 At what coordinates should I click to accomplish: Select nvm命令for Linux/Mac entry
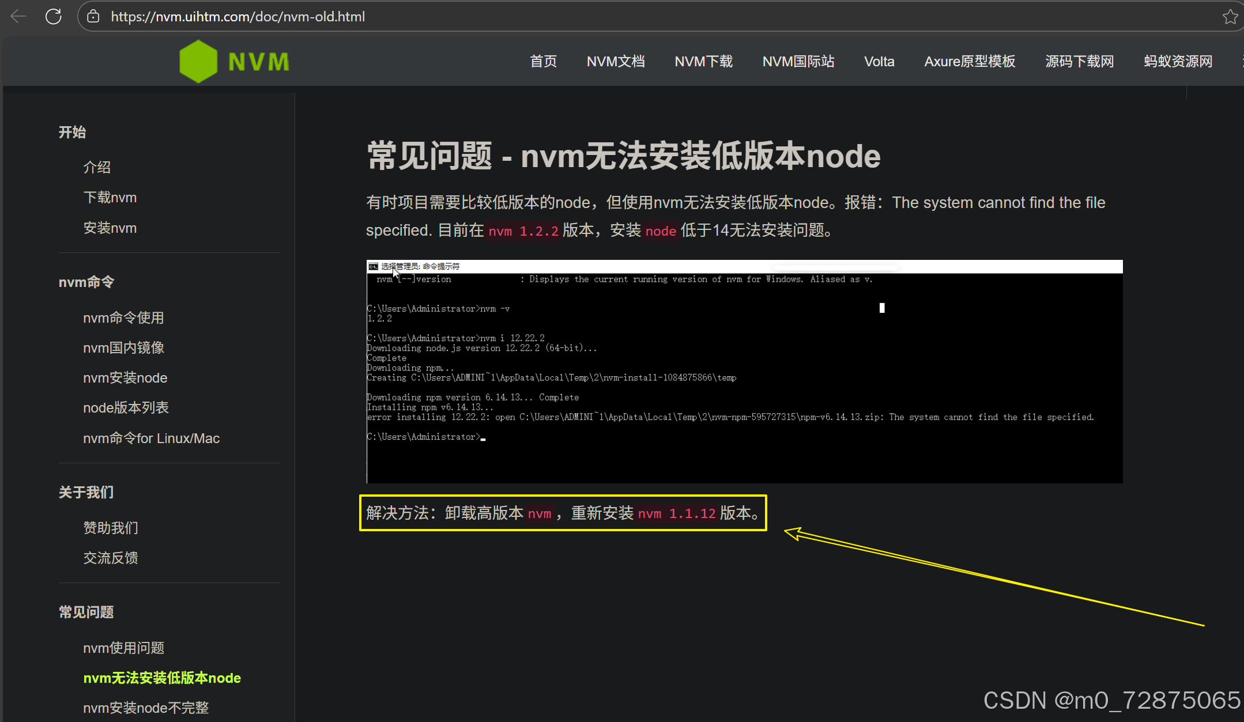[x=151, y=438]
